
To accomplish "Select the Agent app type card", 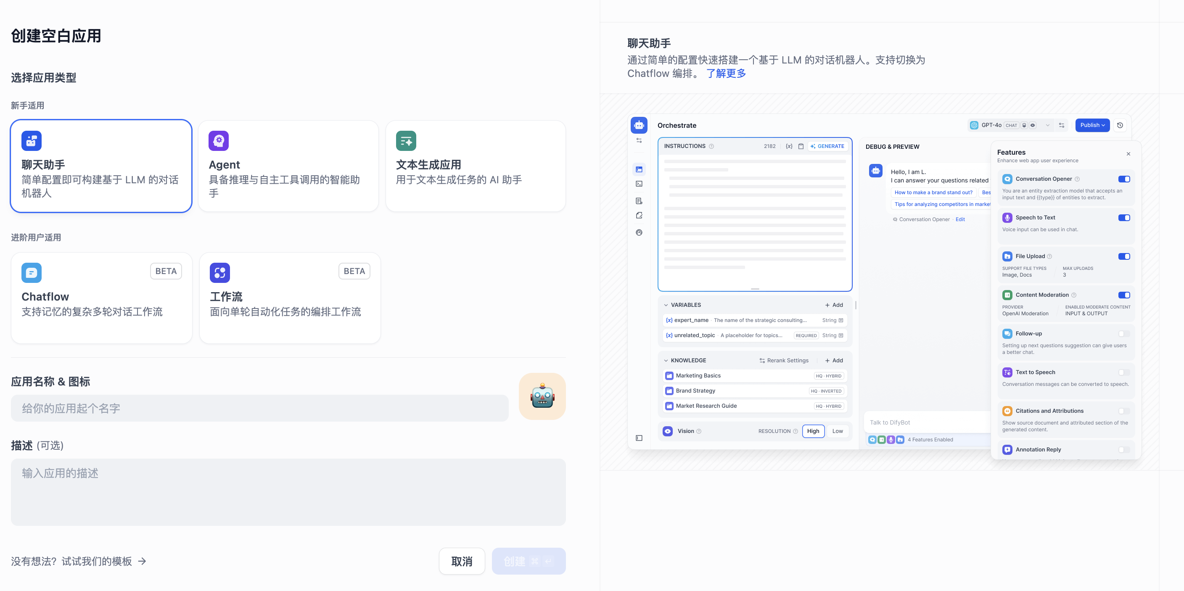I will (288, 166).
